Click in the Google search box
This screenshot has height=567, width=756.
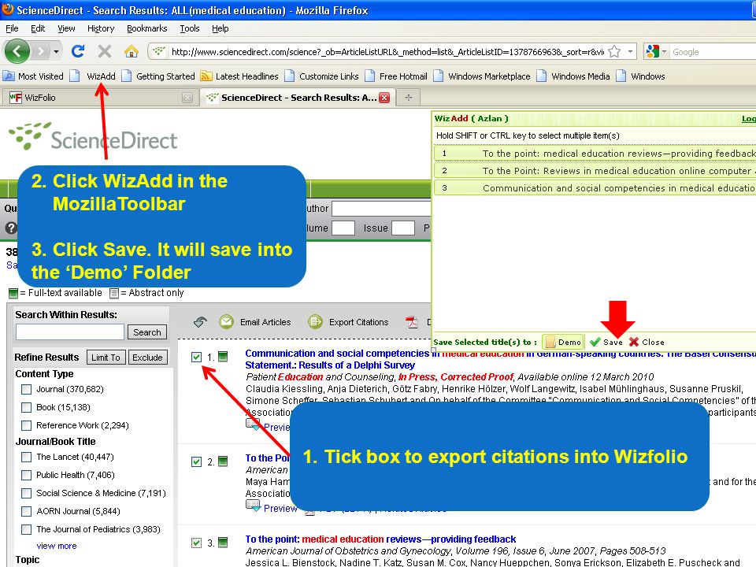[713, 52]
